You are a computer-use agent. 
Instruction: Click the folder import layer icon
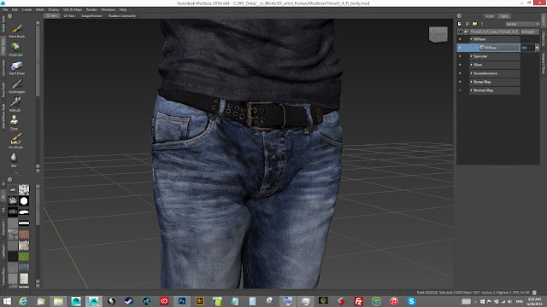(475, 24)
